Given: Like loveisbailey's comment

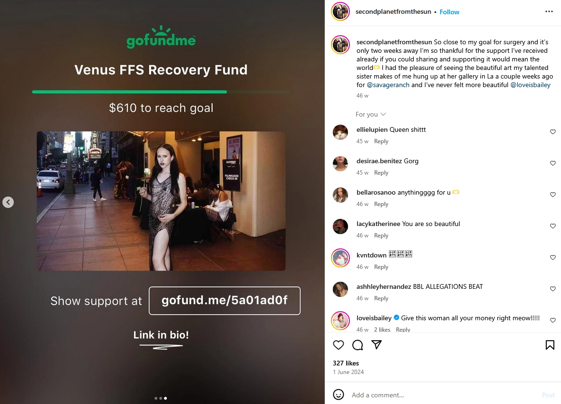Looking at the screenshot, I should tap(553, 320).
